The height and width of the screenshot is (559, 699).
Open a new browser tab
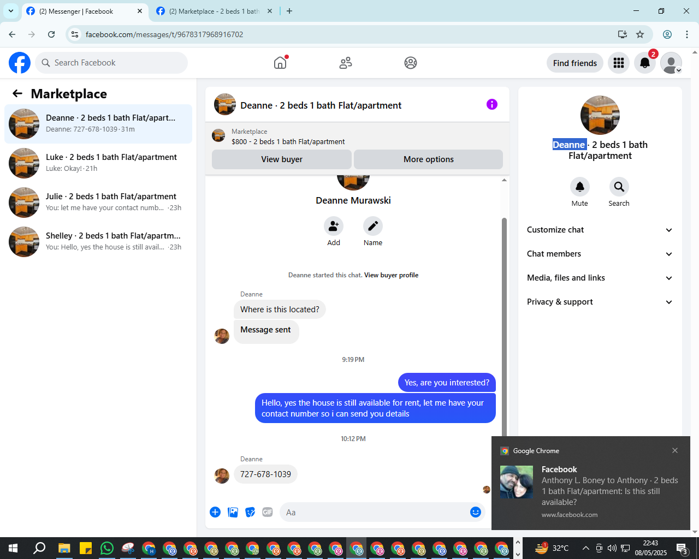click(x=289, y=11)
